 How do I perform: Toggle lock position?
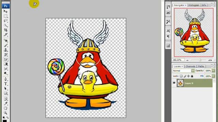(188, 76)
